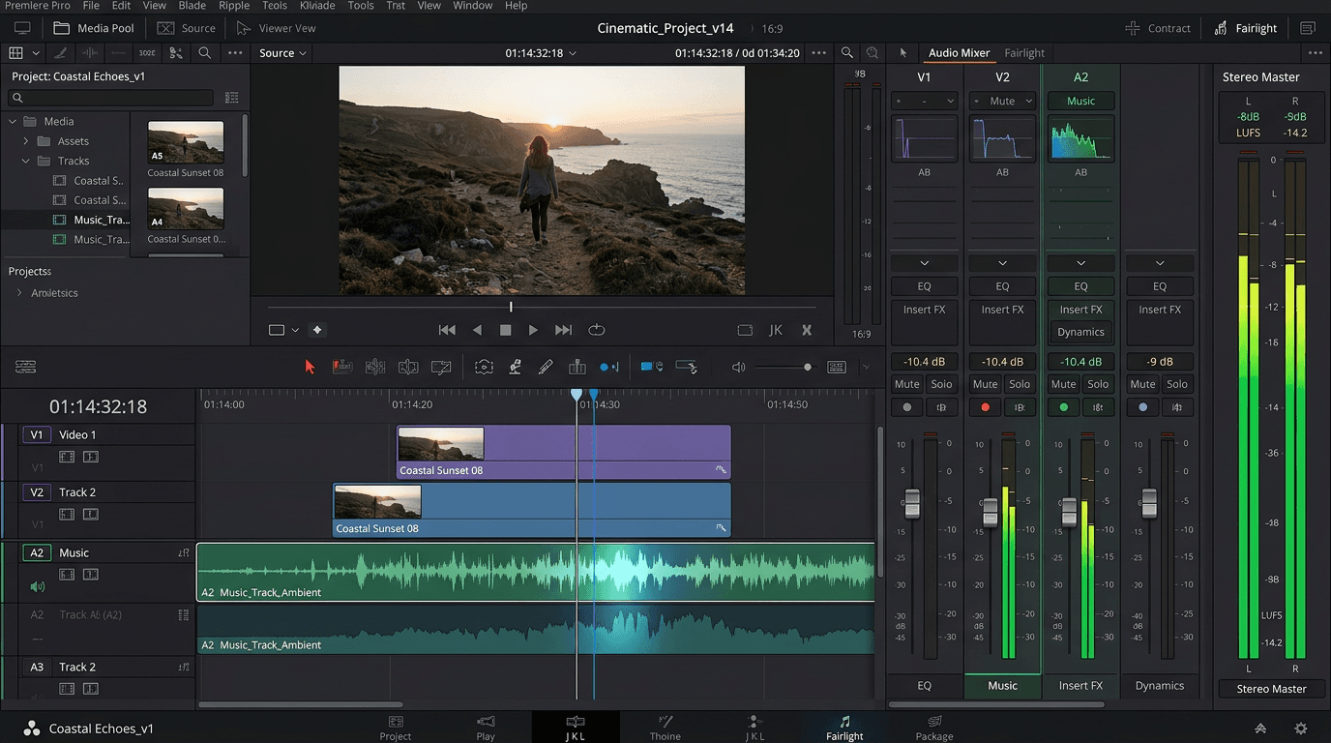Open the Mute dropdown atop V2 channel
The width and height of the screenshot is (1331, 743).
pos(1002,101)
